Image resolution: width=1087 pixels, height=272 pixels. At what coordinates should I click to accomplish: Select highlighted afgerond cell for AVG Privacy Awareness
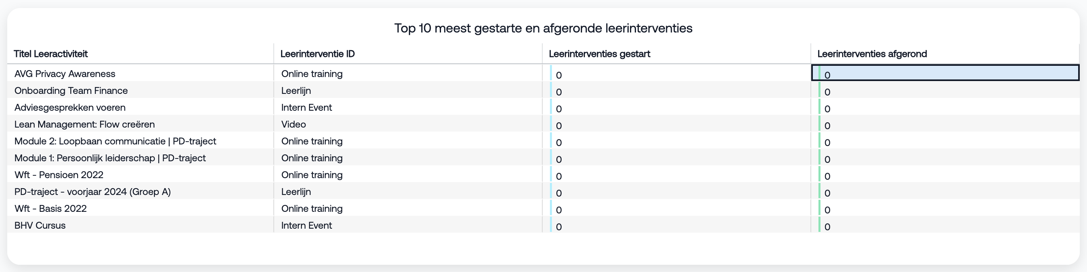tap(945, 73)
